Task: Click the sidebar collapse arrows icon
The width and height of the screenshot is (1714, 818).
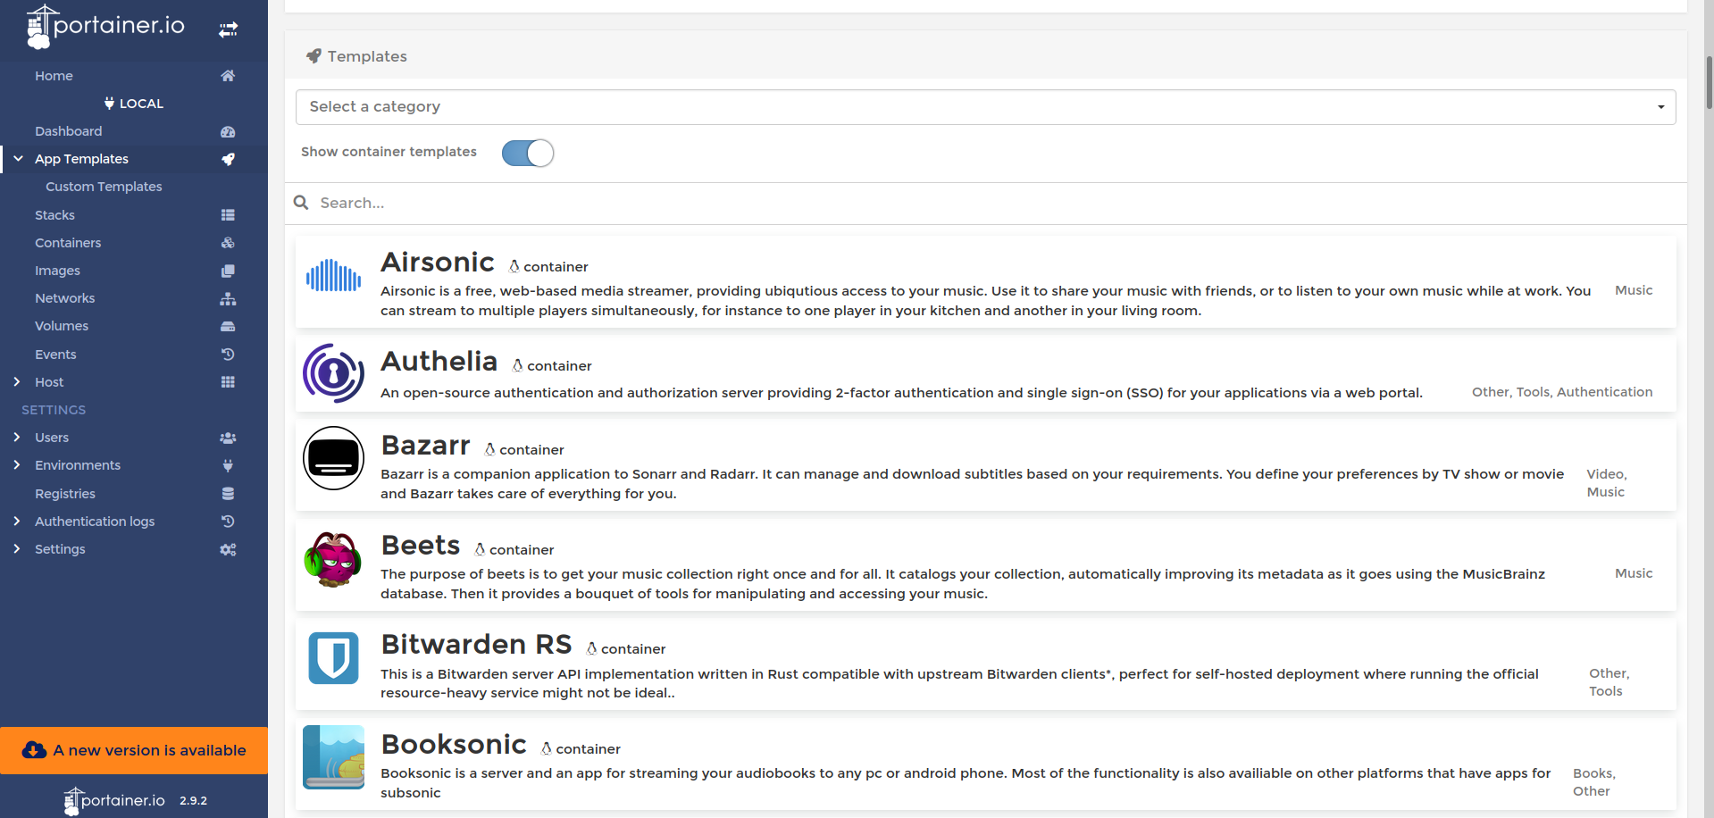Action: [x=229, y=29]
